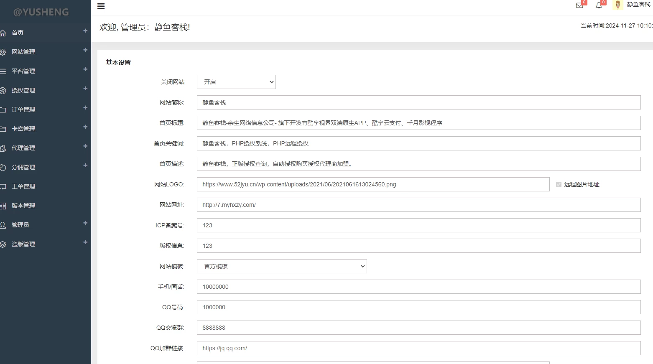Open the 关闭网站 dropdown
Screen dimensions: 653x364
coord(236,82)
